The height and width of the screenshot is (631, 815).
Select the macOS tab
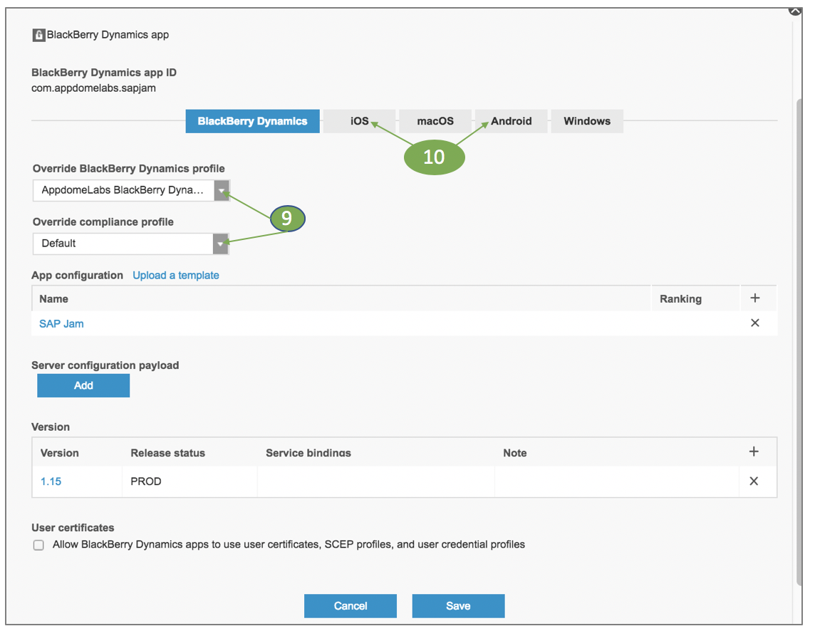pos(435,121)
